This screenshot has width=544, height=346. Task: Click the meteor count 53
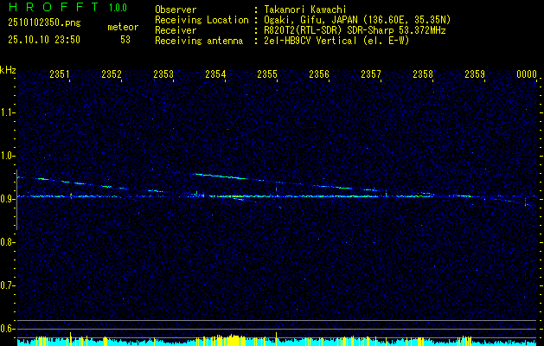[x=125, y=40]
